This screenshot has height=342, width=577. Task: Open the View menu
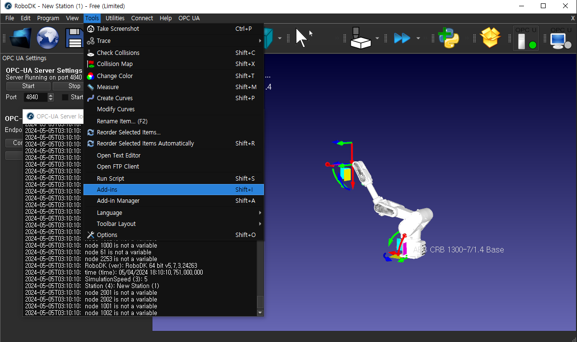[x=72, y=18]
